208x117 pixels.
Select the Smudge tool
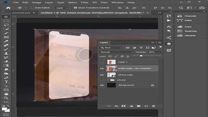tap(6, 70)
